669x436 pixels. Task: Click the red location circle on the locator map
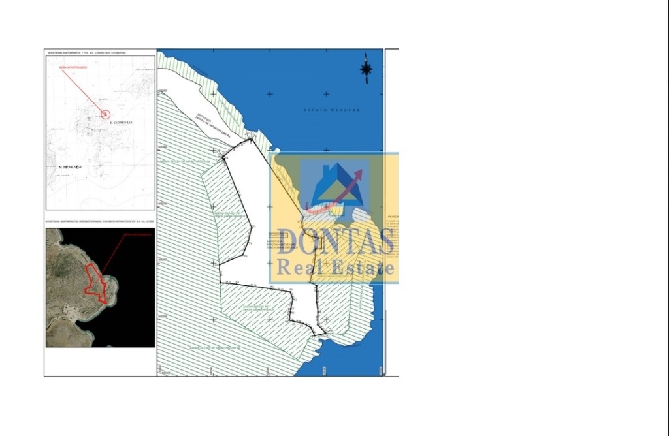(106, 114)
